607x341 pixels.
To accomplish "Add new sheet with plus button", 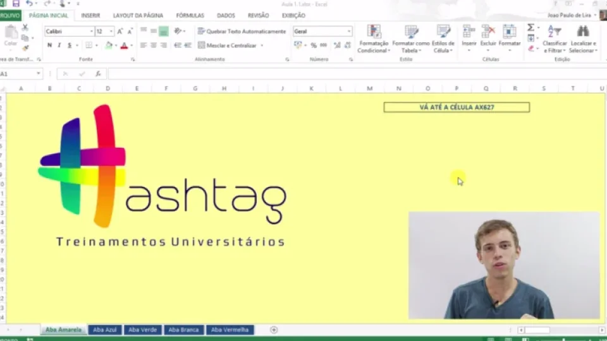I will tap(274, 330).
